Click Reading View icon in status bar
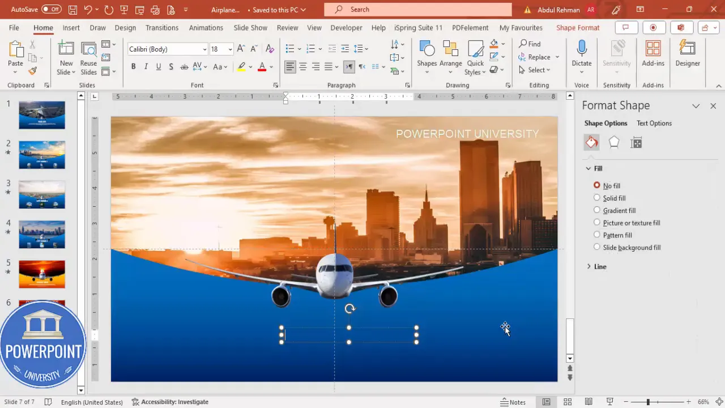Viewport: 725px width, 408px height. 589,402
